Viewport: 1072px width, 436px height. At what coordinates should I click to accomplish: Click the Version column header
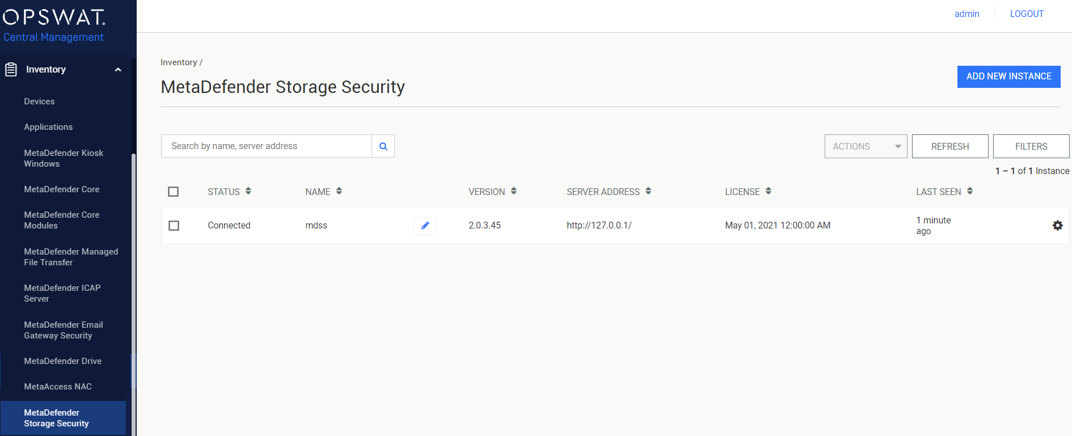coord(487,192)
